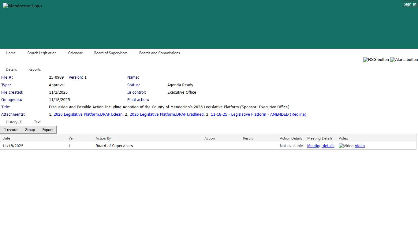Viewport: 418px width, 235px height.
Task: Click the Mendocino Logo image
Action: tap(22, 6)
